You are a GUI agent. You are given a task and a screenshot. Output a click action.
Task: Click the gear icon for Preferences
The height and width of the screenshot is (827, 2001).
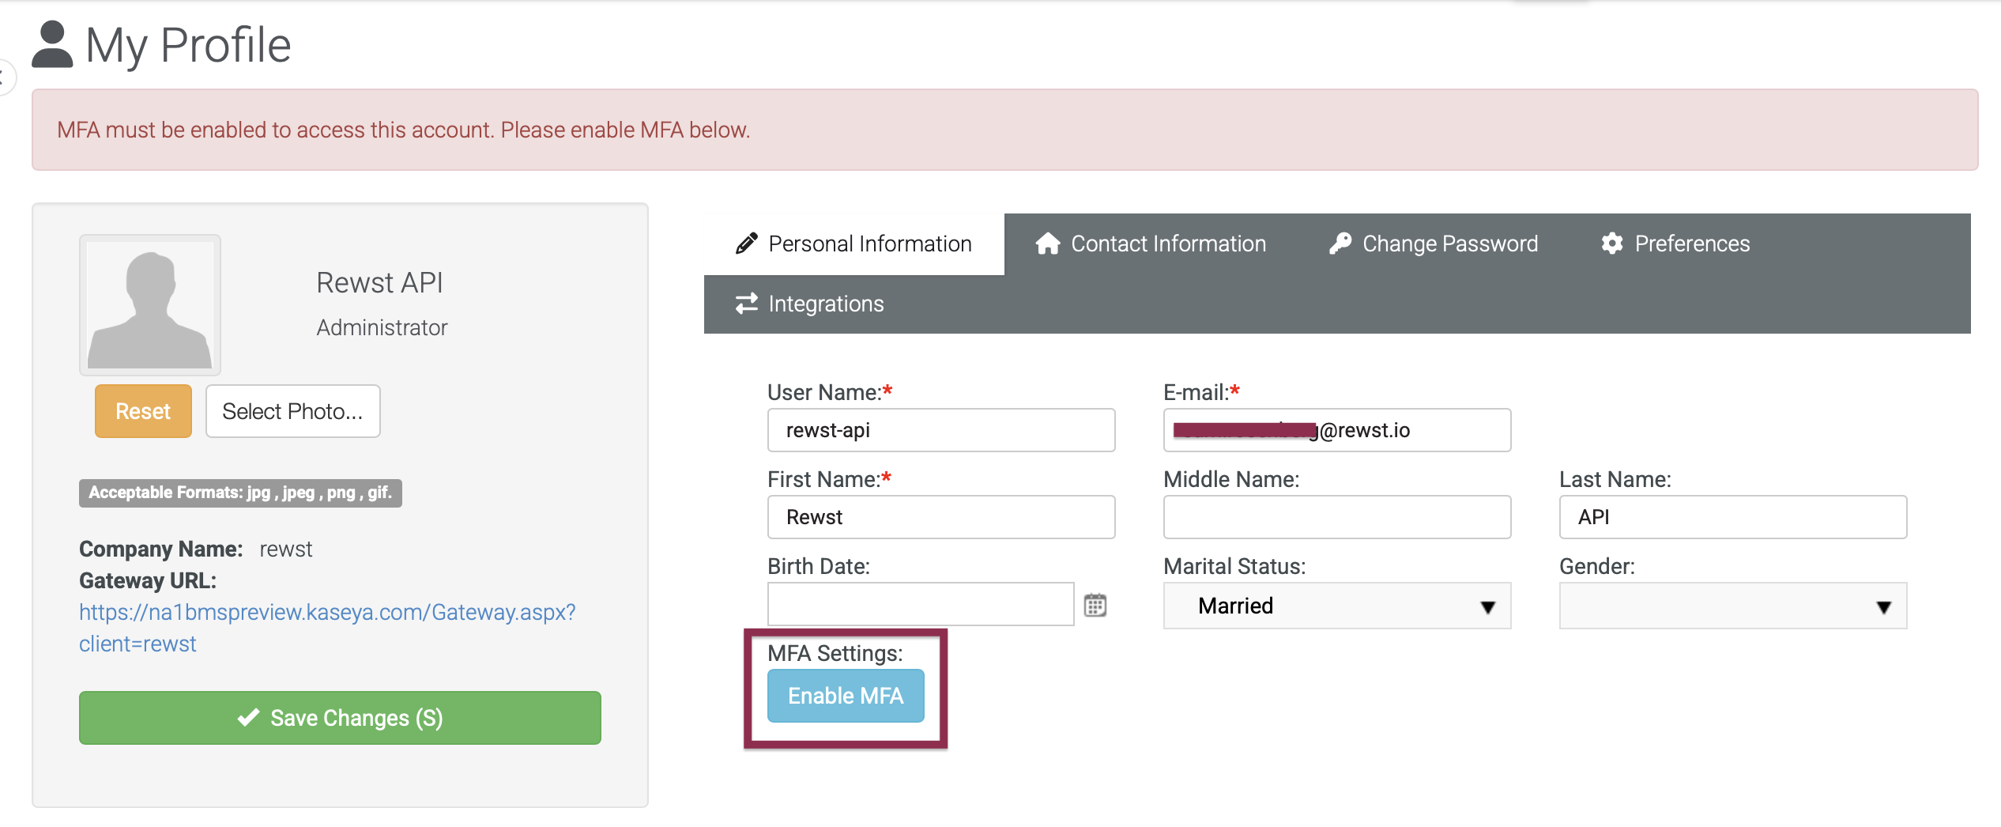tap(1612, 244)
